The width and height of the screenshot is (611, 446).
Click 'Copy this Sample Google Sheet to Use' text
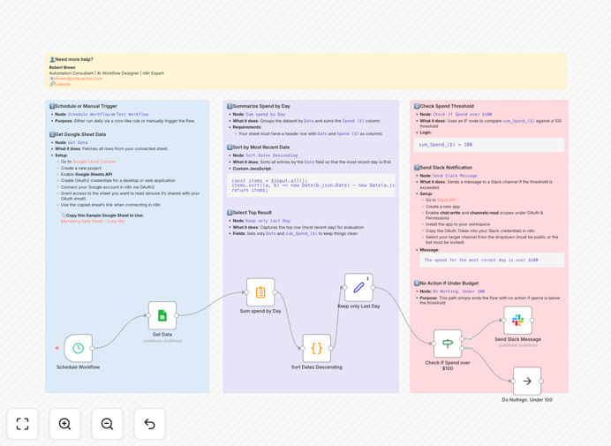(x=104, y=215)
